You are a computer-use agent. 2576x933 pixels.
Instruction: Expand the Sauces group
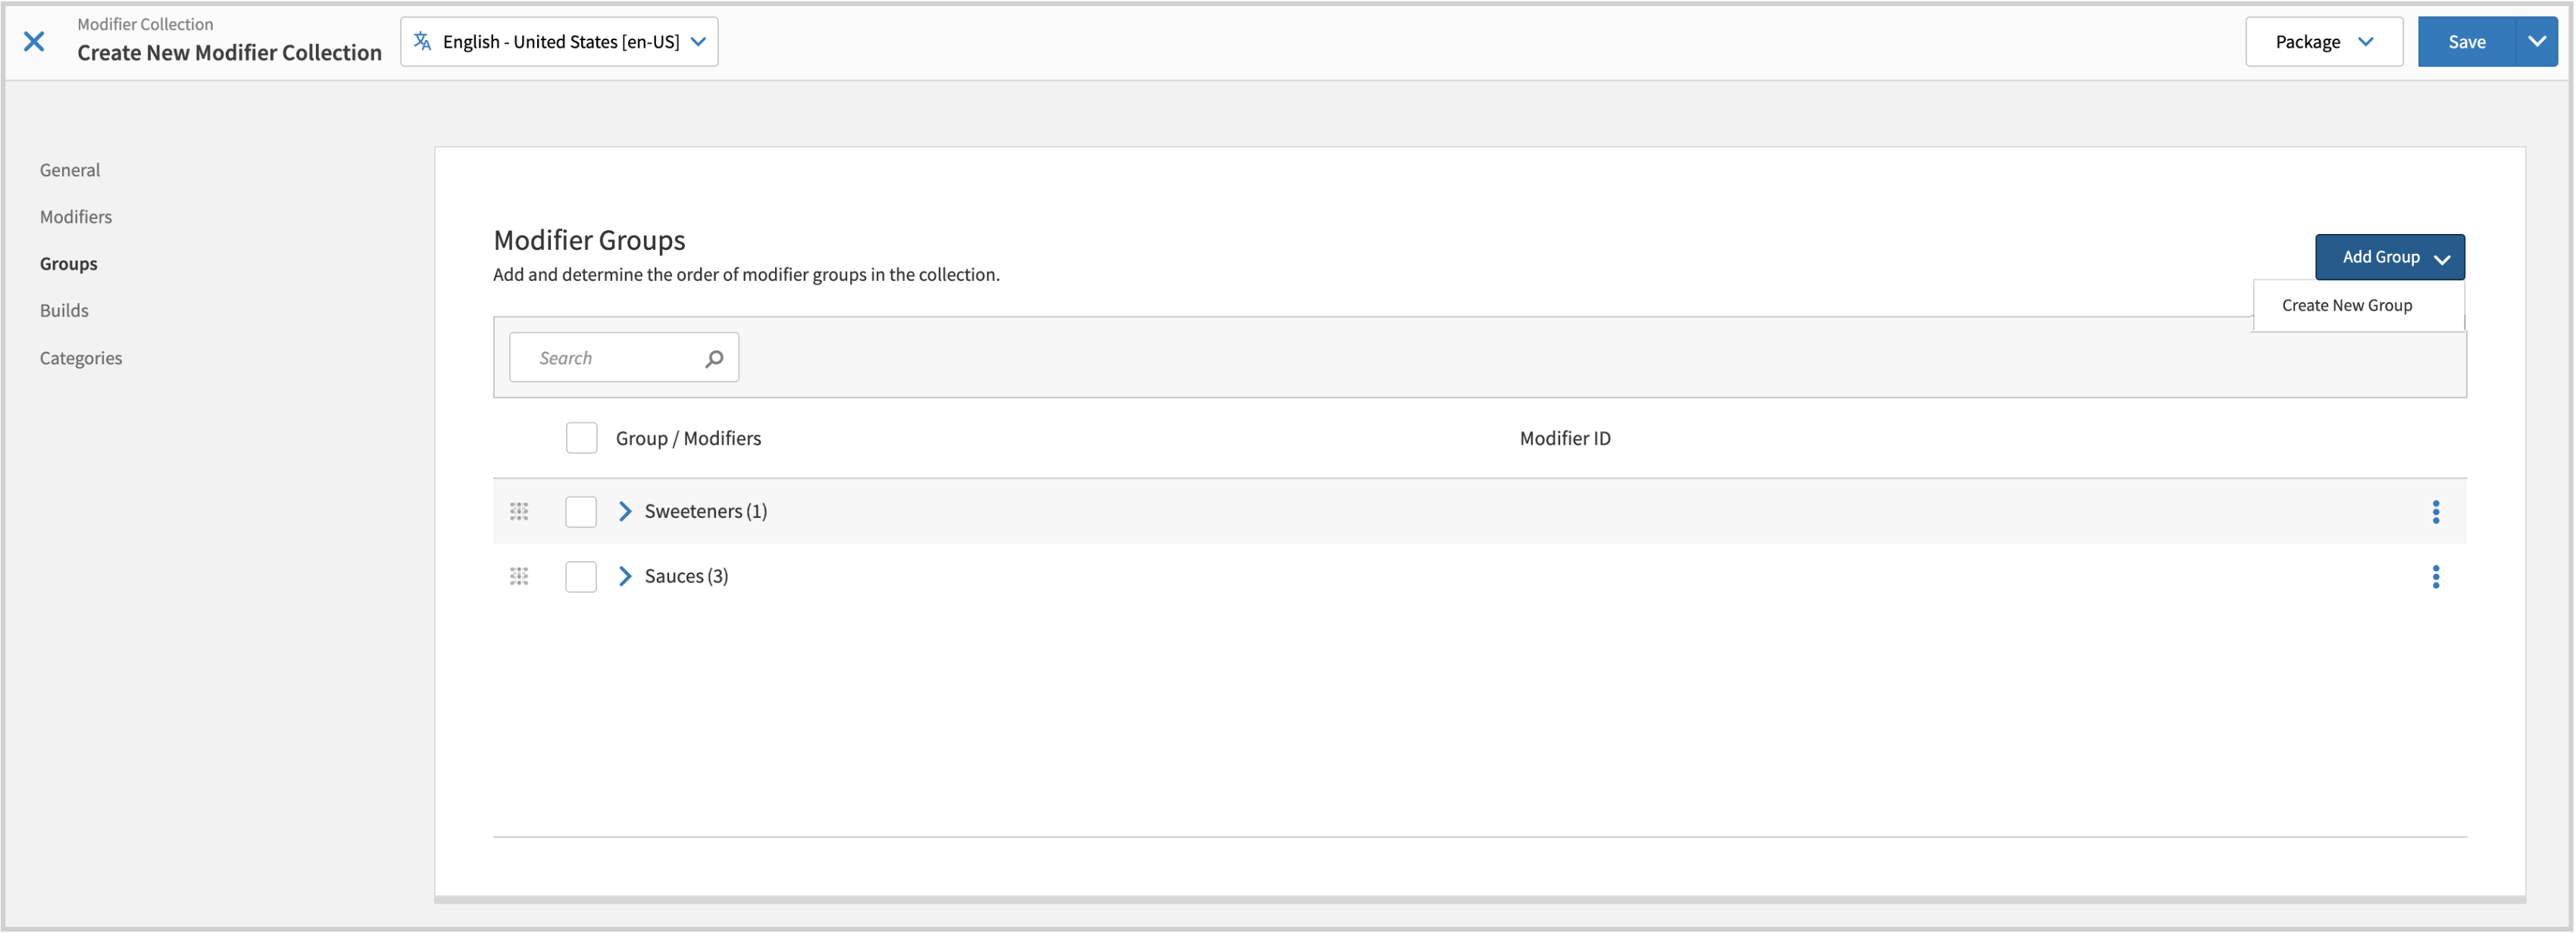pos(625,576)
